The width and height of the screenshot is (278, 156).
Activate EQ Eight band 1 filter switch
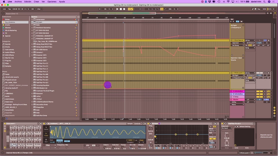pos(157,148)
